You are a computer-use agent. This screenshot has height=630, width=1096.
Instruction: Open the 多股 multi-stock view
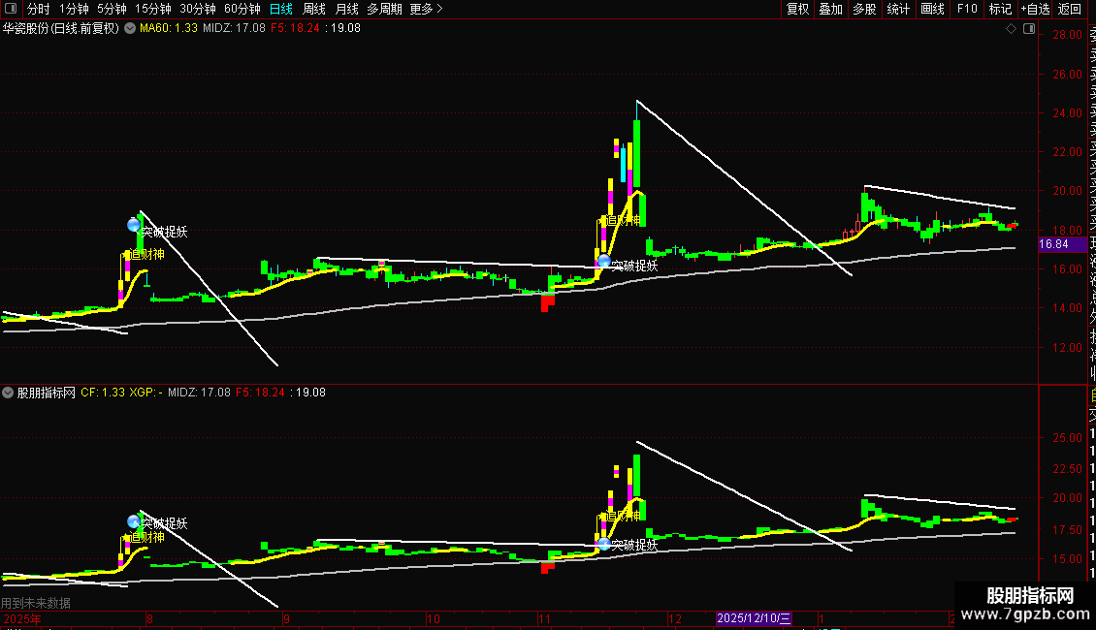pyautogui.click(x=864, y=9)
